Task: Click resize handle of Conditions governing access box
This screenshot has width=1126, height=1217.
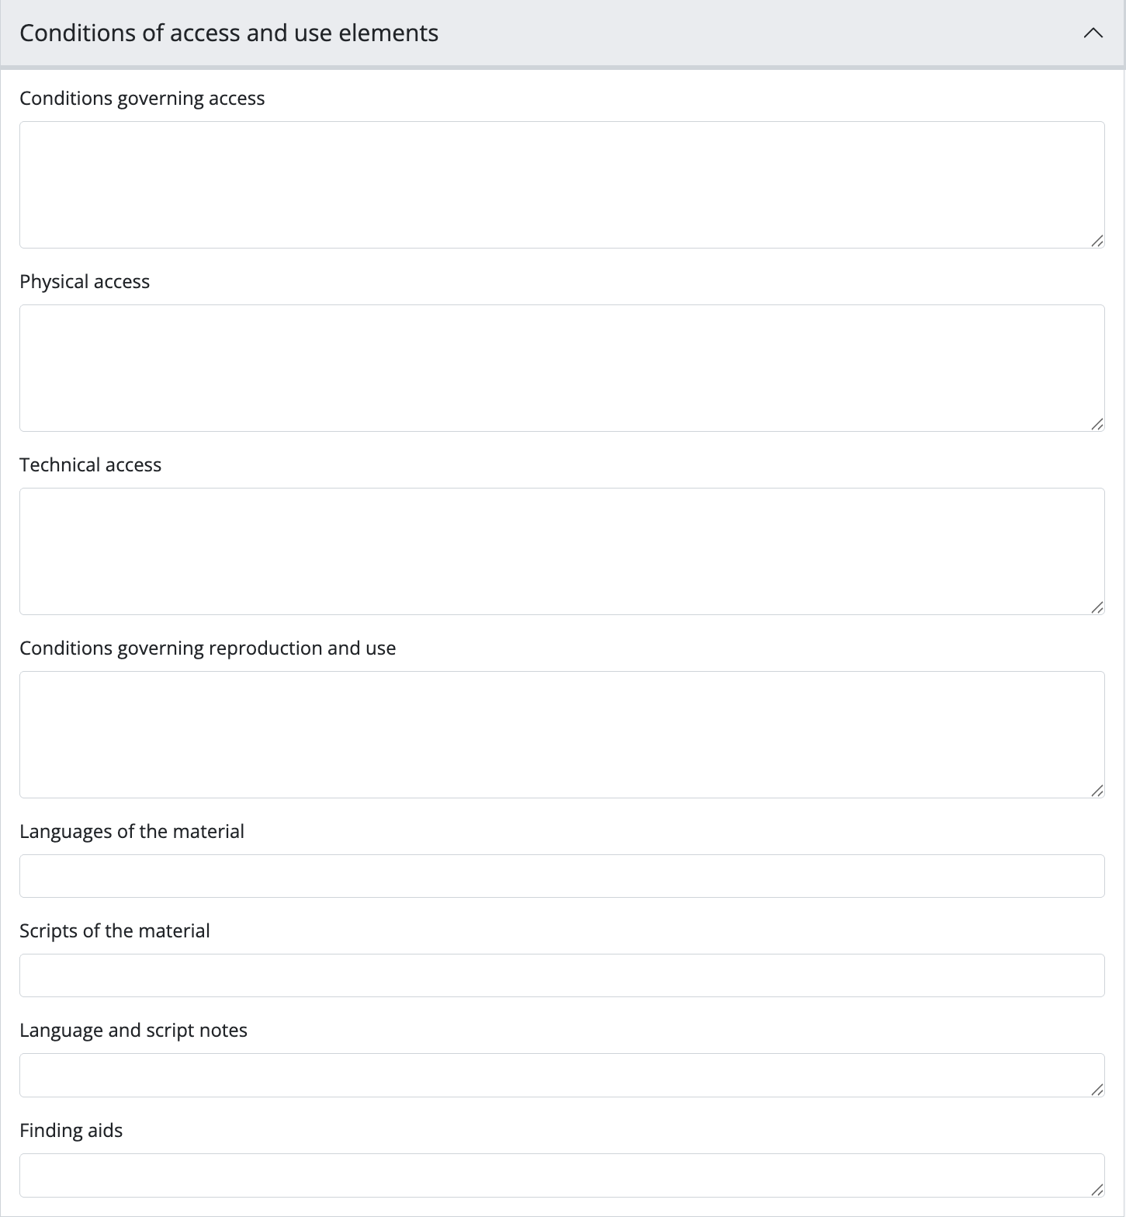Action: point(1097,241)
